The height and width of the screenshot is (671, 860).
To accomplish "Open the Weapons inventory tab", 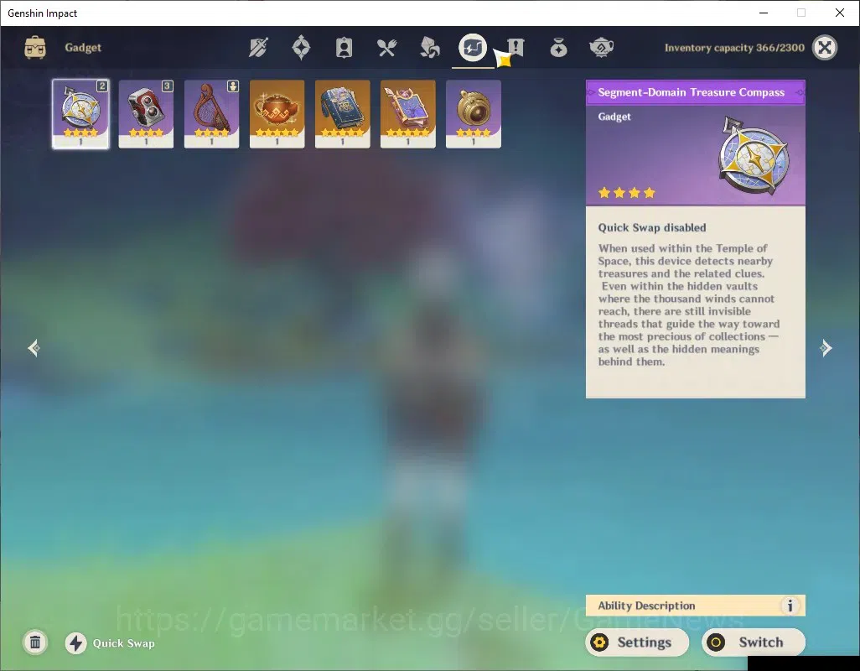I will pyautogui.click(x=258, y=48).
